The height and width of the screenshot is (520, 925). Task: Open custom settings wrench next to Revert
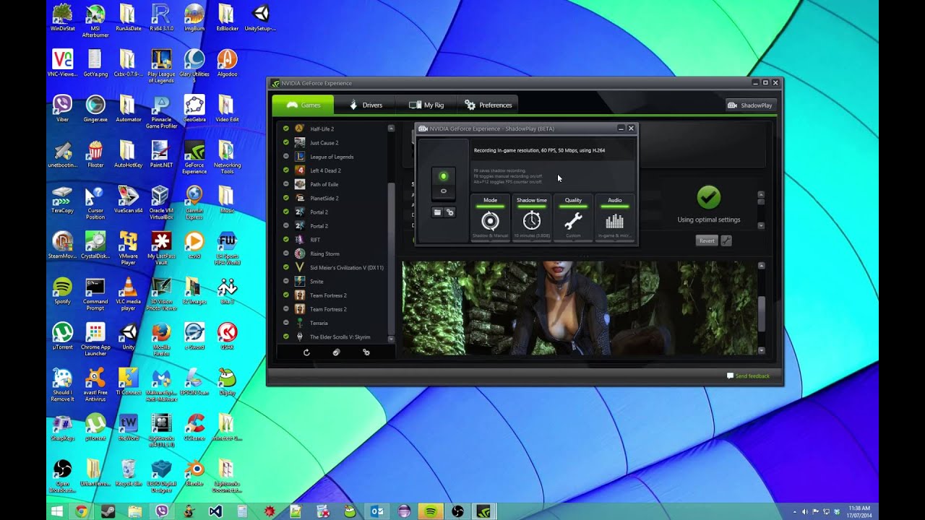726,240
